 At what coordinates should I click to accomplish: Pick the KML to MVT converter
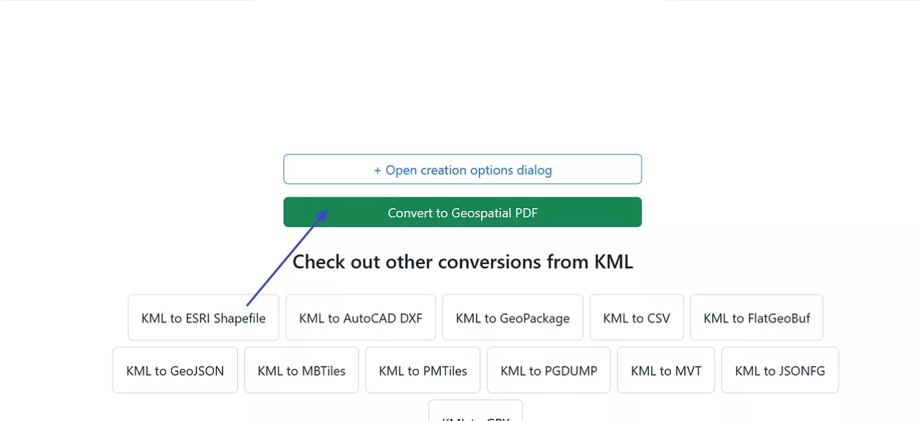[665, 369]
